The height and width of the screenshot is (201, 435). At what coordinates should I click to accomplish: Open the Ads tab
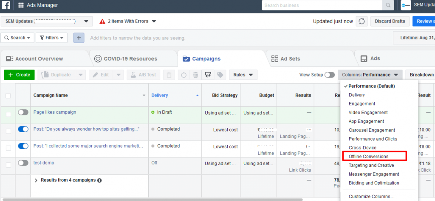coord(370,59)
